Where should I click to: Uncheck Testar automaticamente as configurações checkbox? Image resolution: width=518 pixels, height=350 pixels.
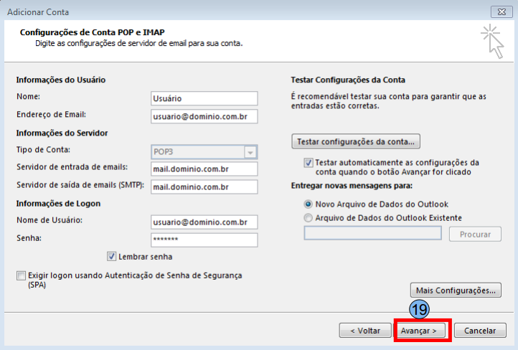pos(309,163)
